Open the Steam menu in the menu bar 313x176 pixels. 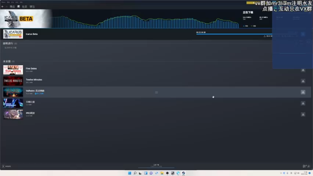pyautogui.click(x=4, y=2)
